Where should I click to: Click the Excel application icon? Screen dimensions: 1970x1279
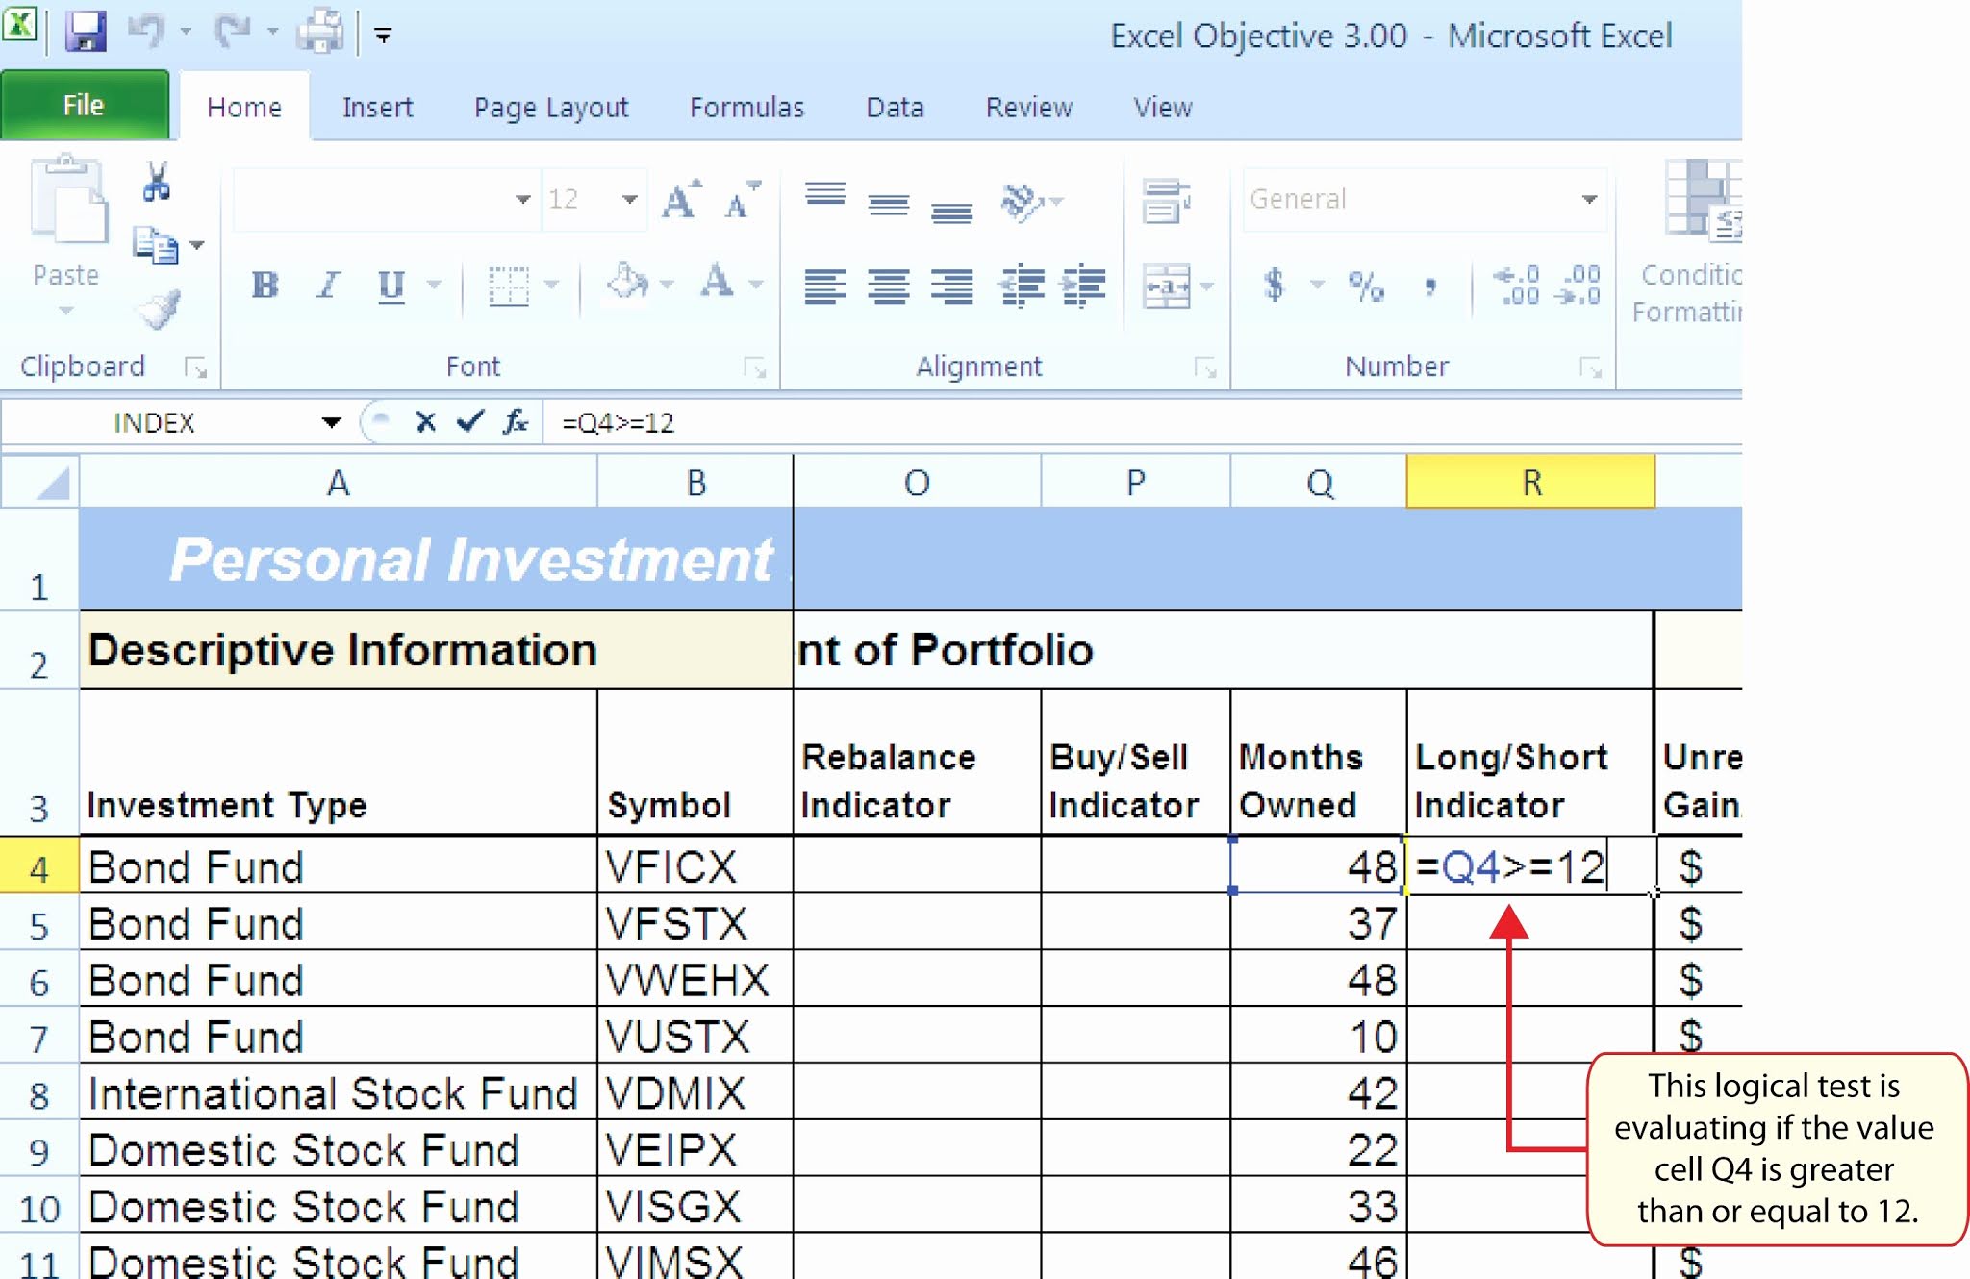19,24
